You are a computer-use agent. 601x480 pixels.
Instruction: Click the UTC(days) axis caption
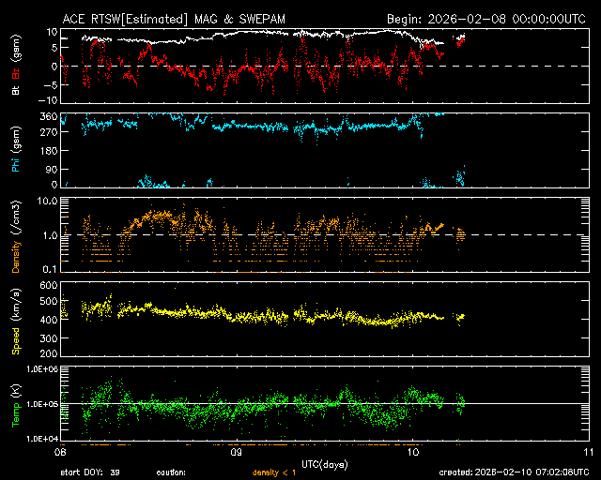click(324, 462)
